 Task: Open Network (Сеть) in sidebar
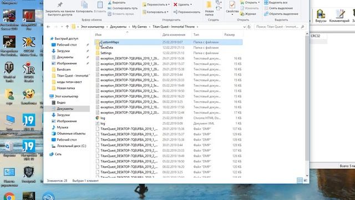coord(58,154)
